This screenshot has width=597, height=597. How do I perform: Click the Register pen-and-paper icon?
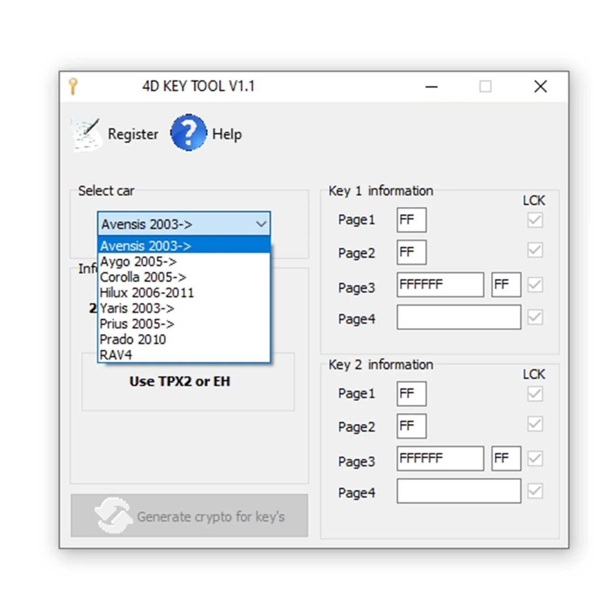(86, 134)
